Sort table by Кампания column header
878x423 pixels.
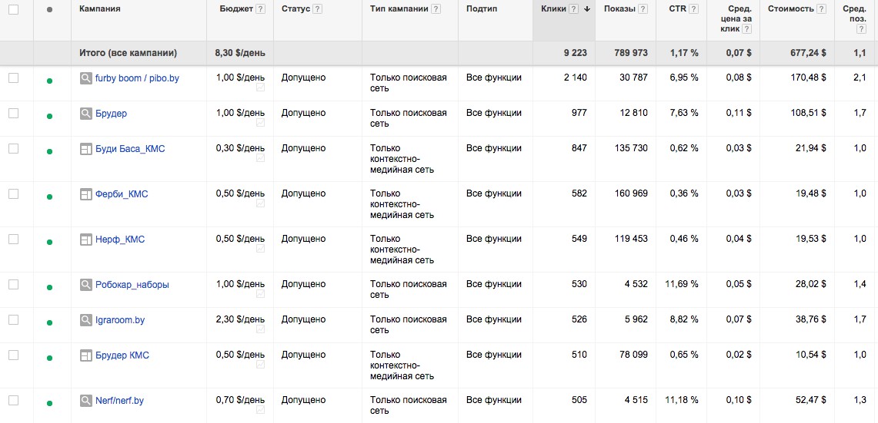[100, 9]
